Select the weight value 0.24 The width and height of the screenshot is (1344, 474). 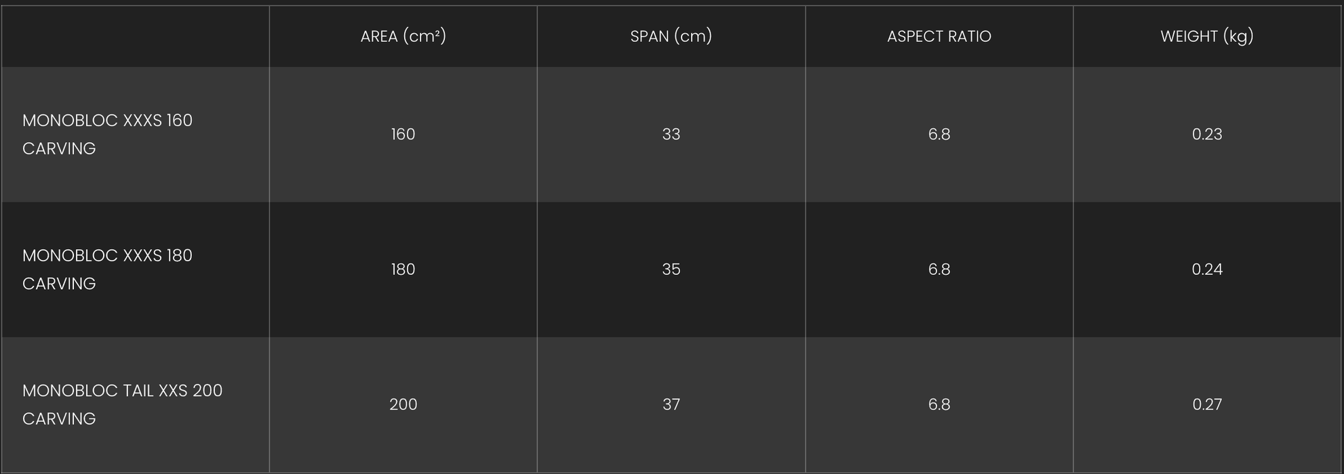click(1206, 270)
